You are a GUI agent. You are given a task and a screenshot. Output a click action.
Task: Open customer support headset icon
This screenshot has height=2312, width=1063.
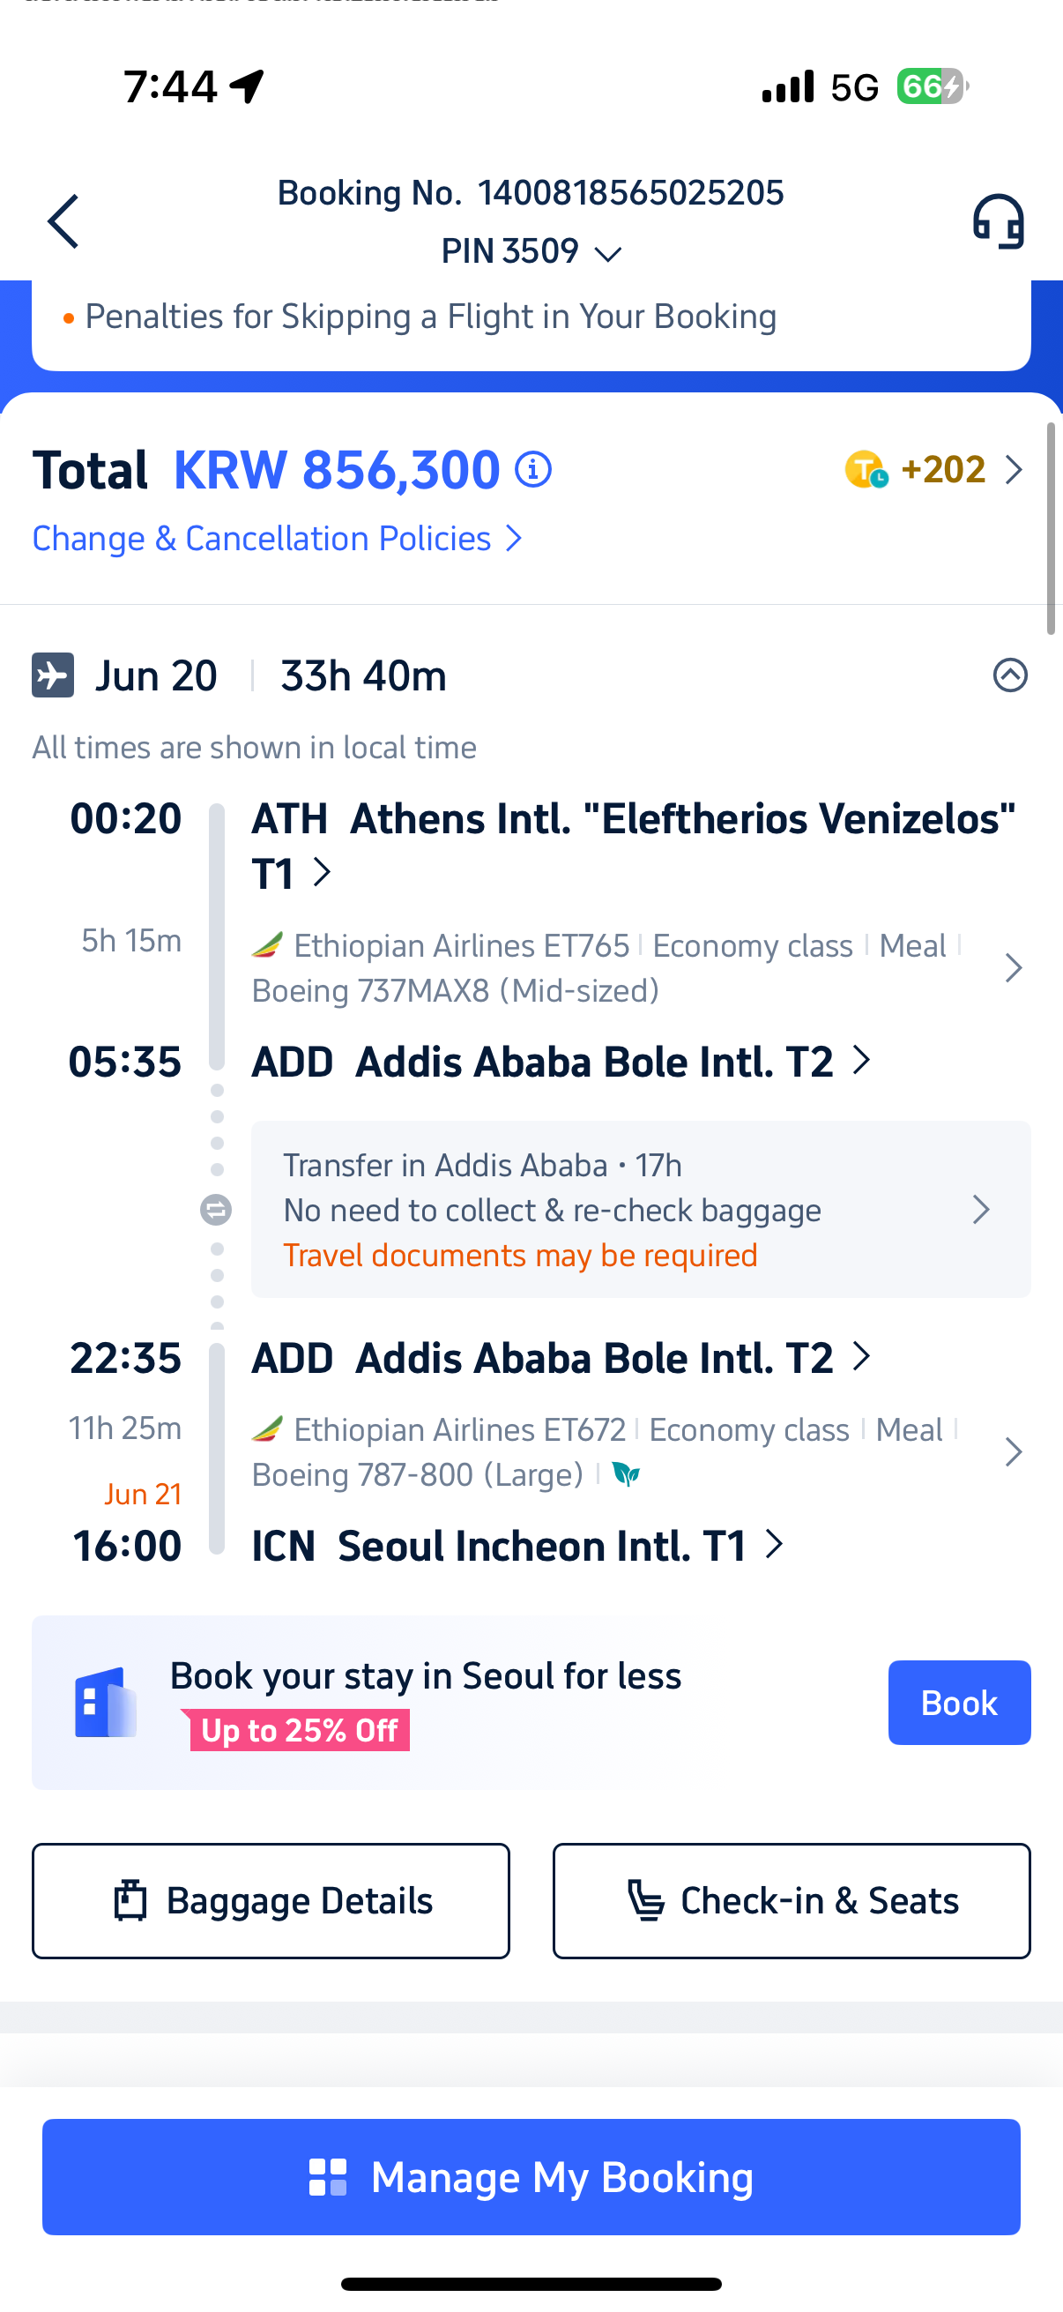[999, 220]
